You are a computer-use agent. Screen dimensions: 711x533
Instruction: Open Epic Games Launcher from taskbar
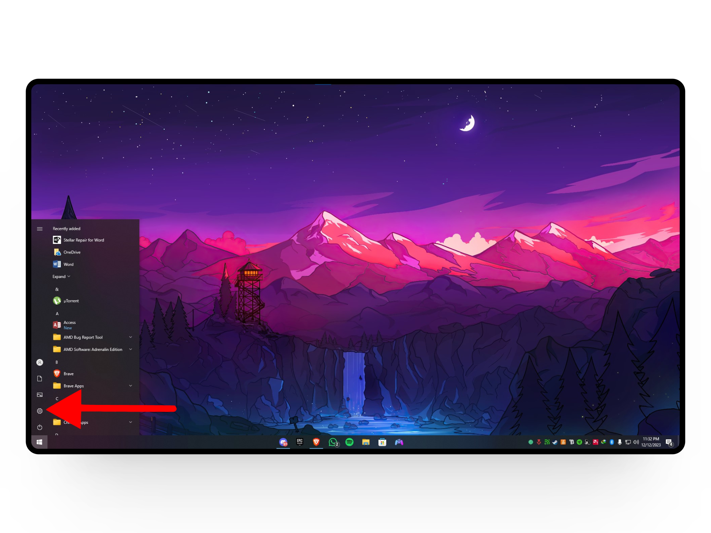point(300,442)
